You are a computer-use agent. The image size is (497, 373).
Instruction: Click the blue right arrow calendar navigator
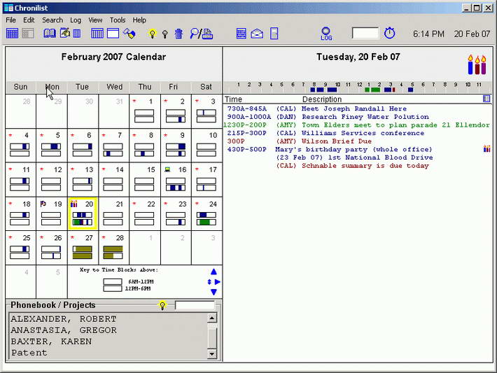pos(218,282)
